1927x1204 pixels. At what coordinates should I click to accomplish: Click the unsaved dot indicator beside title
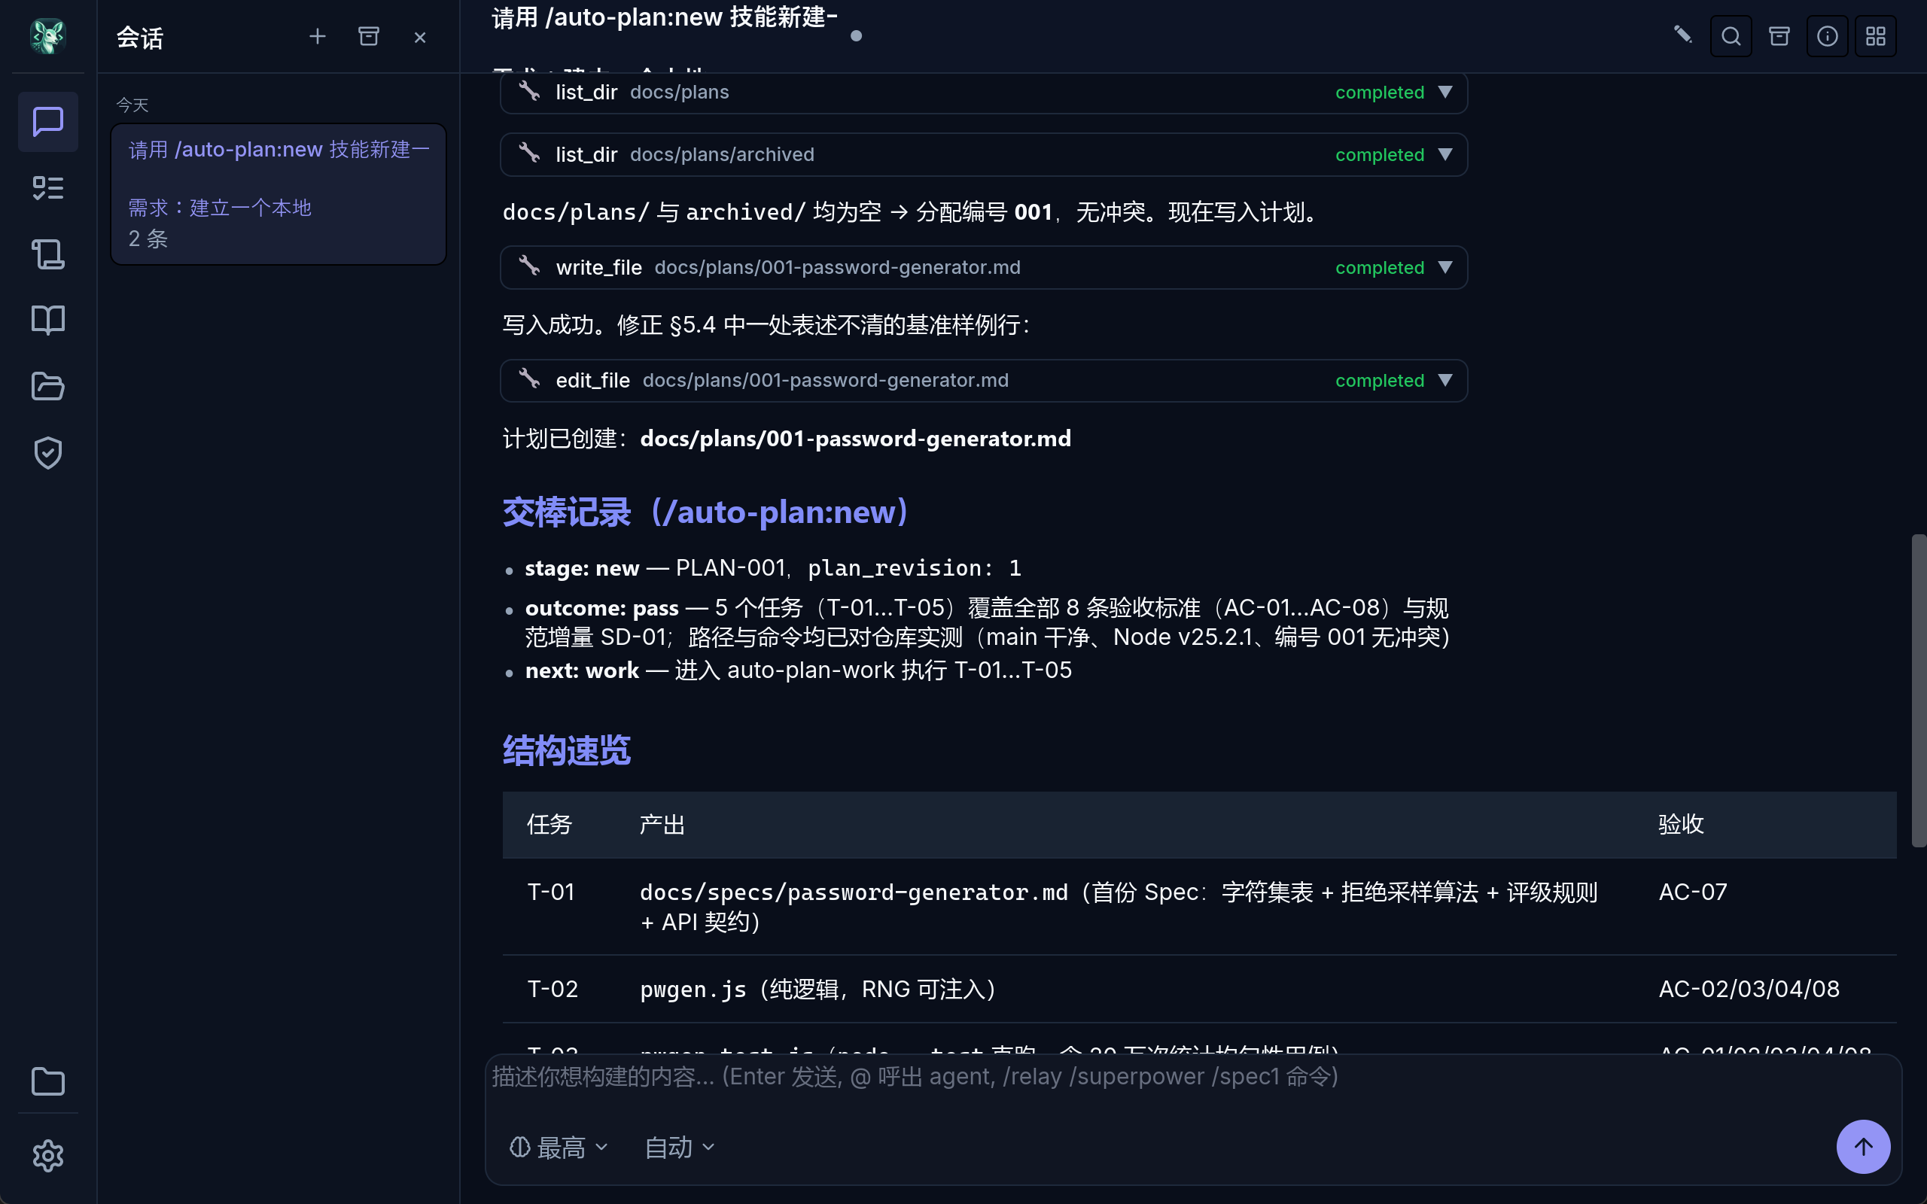(856, 36)
